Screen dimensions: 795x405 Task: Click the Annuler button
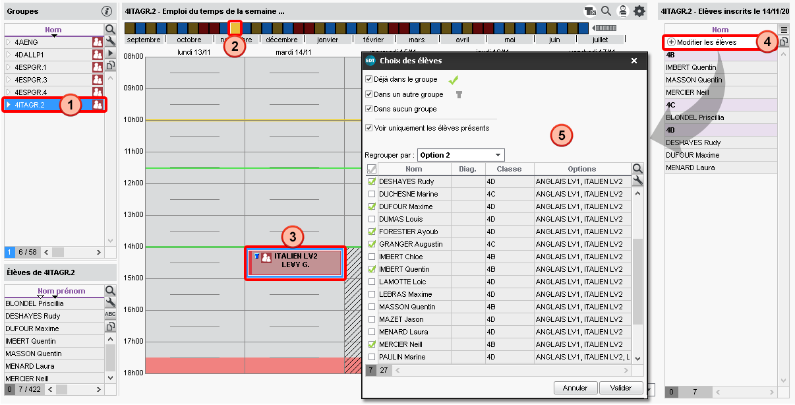pos(575,388)
